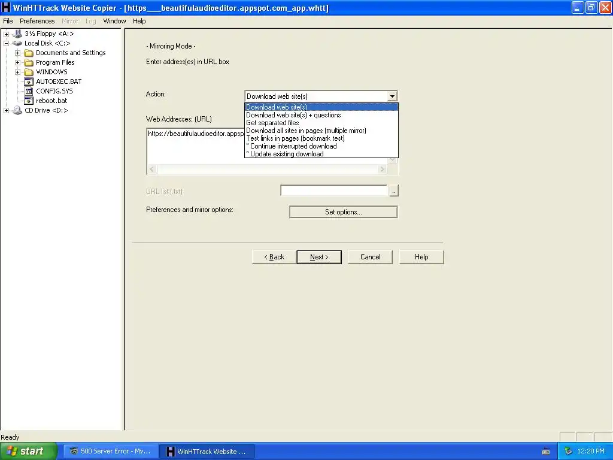Choose 'Update existing download' option
The width and height of the screenshot is (613, 460).
click(x=321, y=154)
